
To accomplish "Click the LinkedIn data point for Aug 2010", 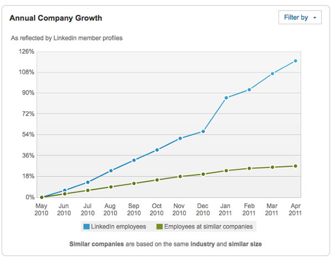I will click(x=111, y=171).
